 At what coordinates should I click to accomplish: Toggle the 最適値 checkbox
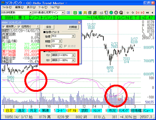(66, 46)
